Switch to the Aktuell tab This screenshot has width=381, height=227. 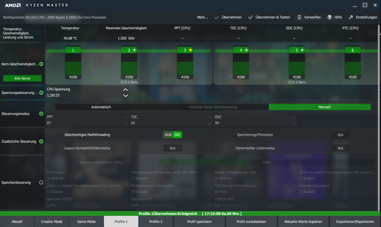[x=17, y=222]
